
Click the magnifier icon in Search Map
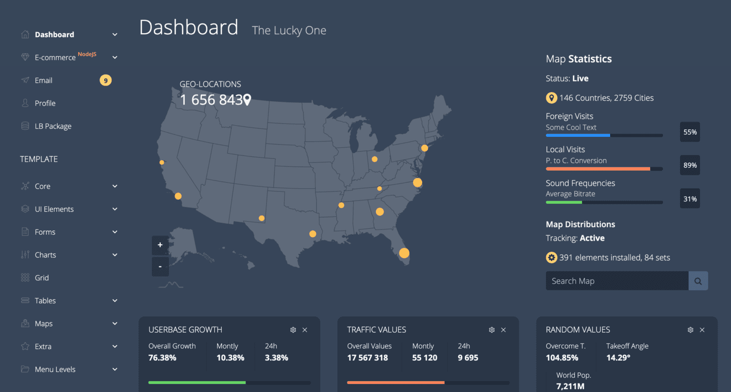(x=698, y=281)
